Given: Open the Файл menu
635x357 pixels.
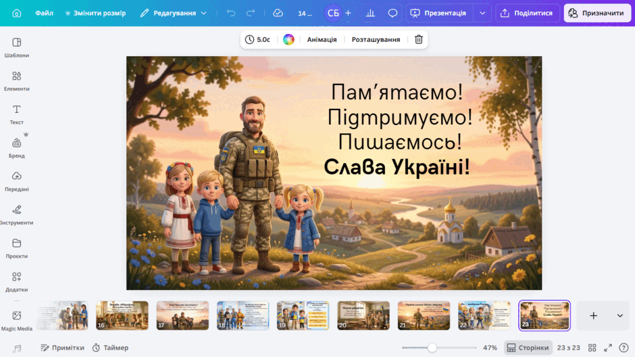Looking at the screenshot, I should 44,13.
